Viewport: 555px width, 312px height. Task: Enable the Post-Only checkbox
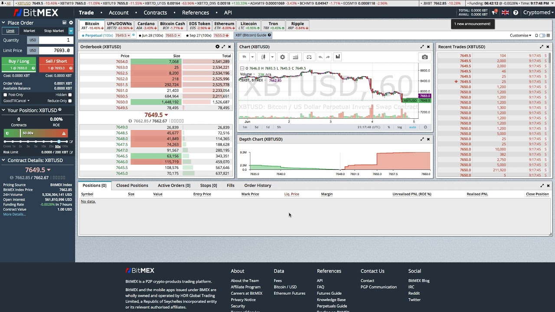tap(5, 95)
